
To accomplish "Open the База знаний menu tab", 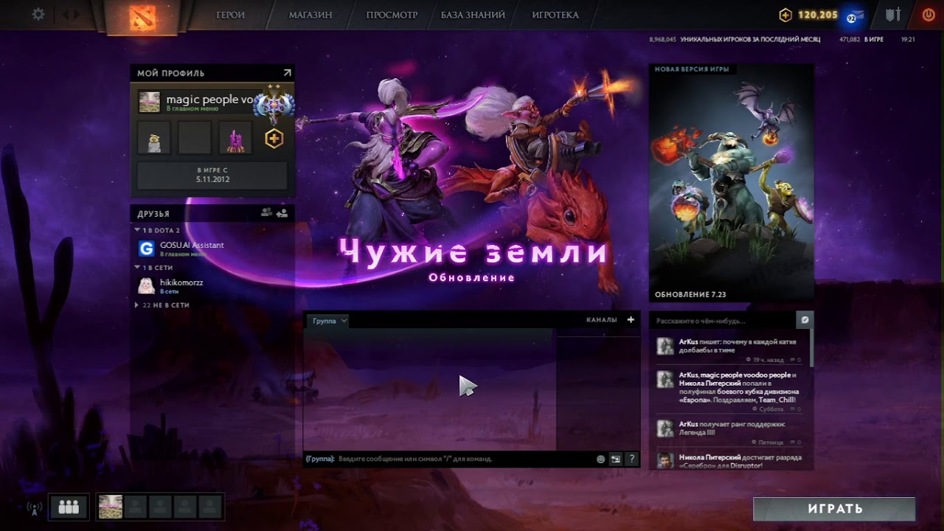I will (473, 15).
